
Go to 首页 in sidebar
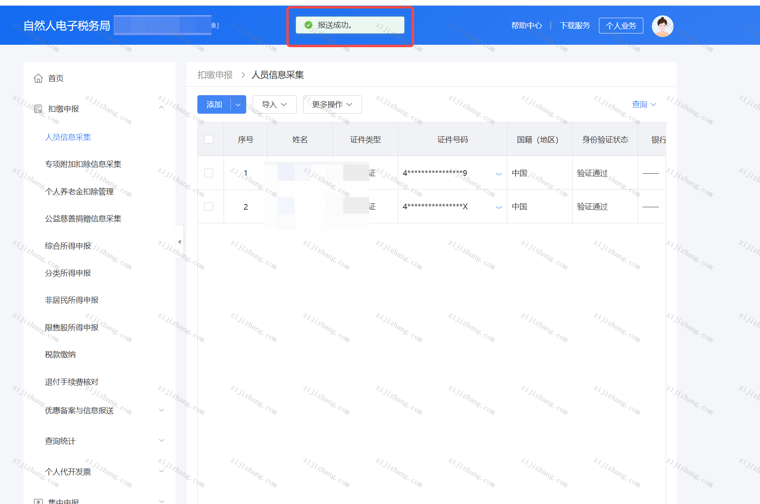(x=56, y=78)
